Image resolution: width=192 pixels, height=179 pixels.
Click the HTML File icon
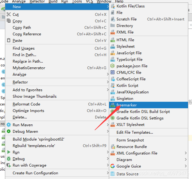coord(113,40)
